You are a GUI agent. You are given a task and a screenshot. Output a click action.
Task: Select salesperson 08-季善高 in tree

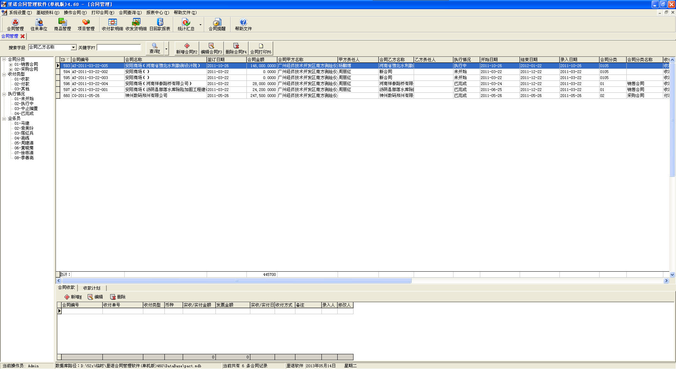point(24,158)
